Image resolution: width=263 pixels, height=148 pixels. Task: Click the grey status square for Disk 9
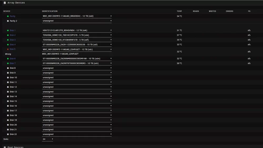point(8,73)
